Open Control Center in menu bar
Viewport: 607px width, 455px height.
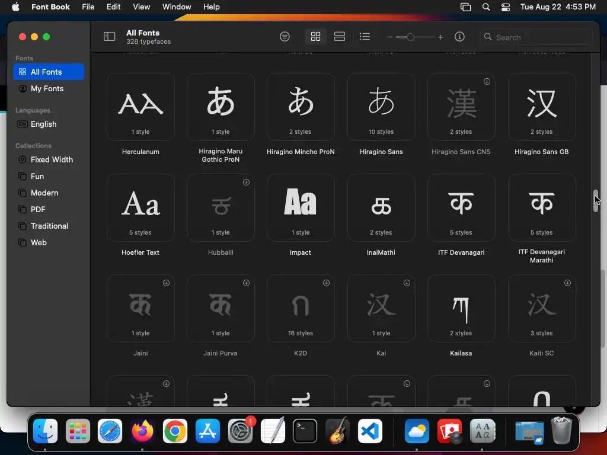(506, 7)
